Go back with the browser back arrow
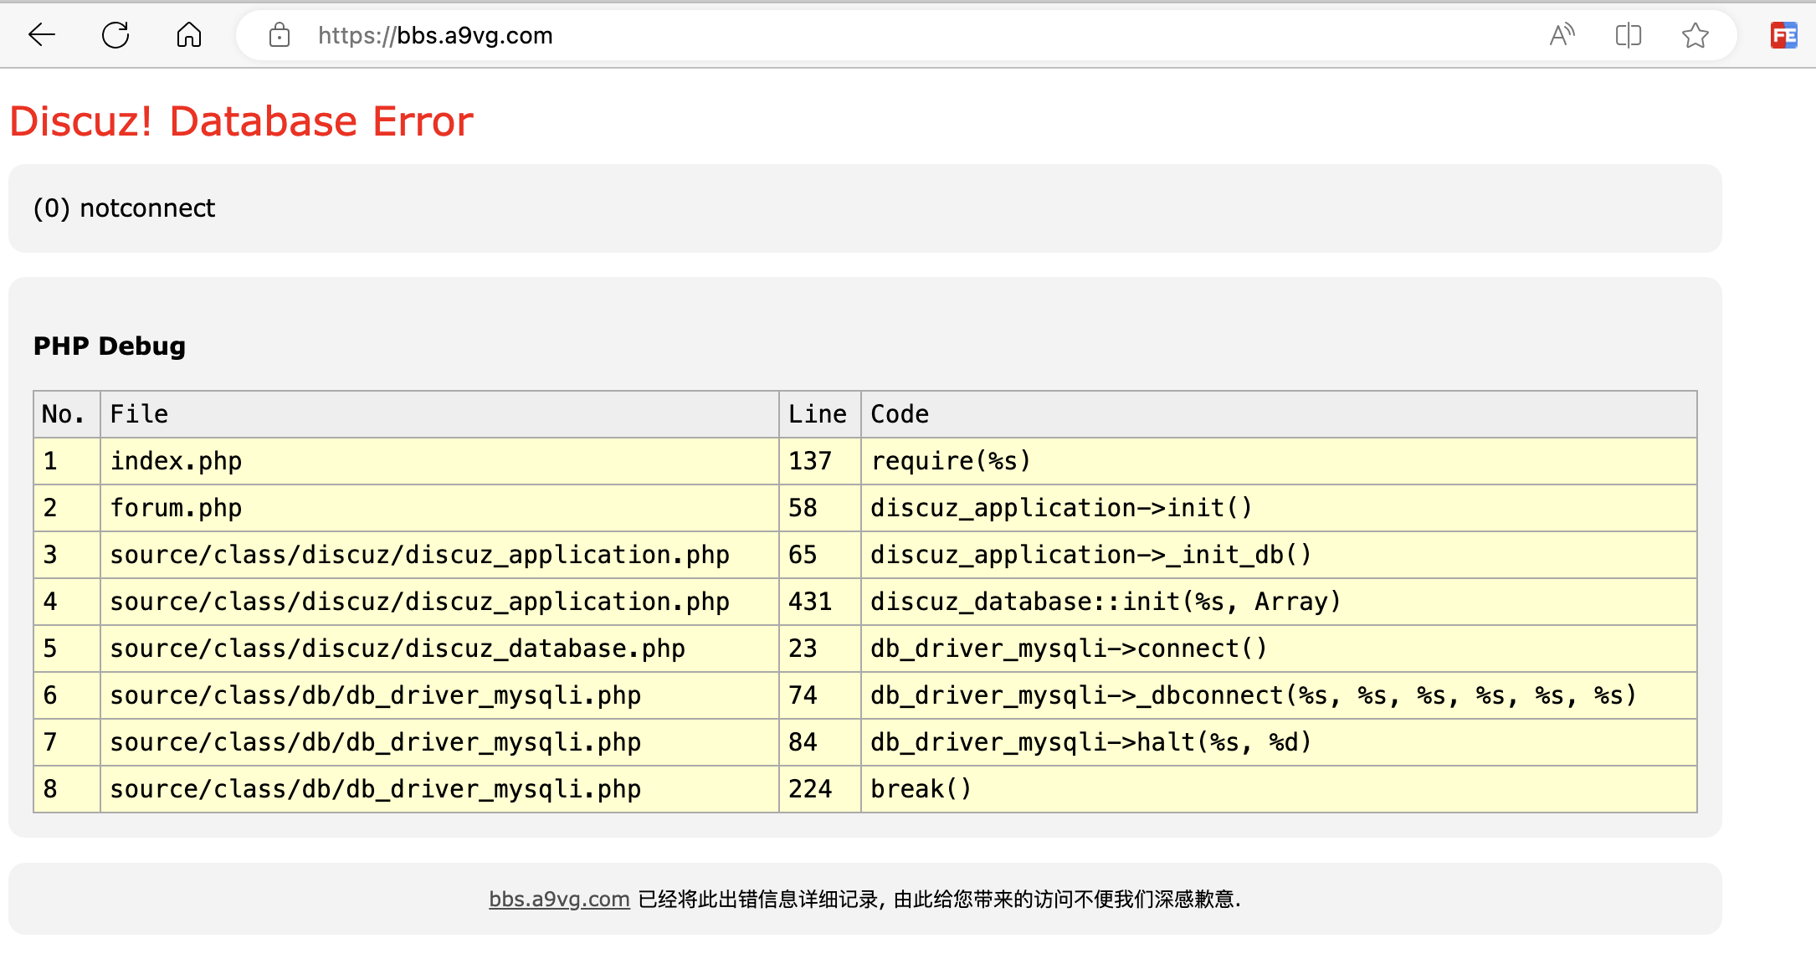The image size is (1816, 969). [x=41, y=35]
